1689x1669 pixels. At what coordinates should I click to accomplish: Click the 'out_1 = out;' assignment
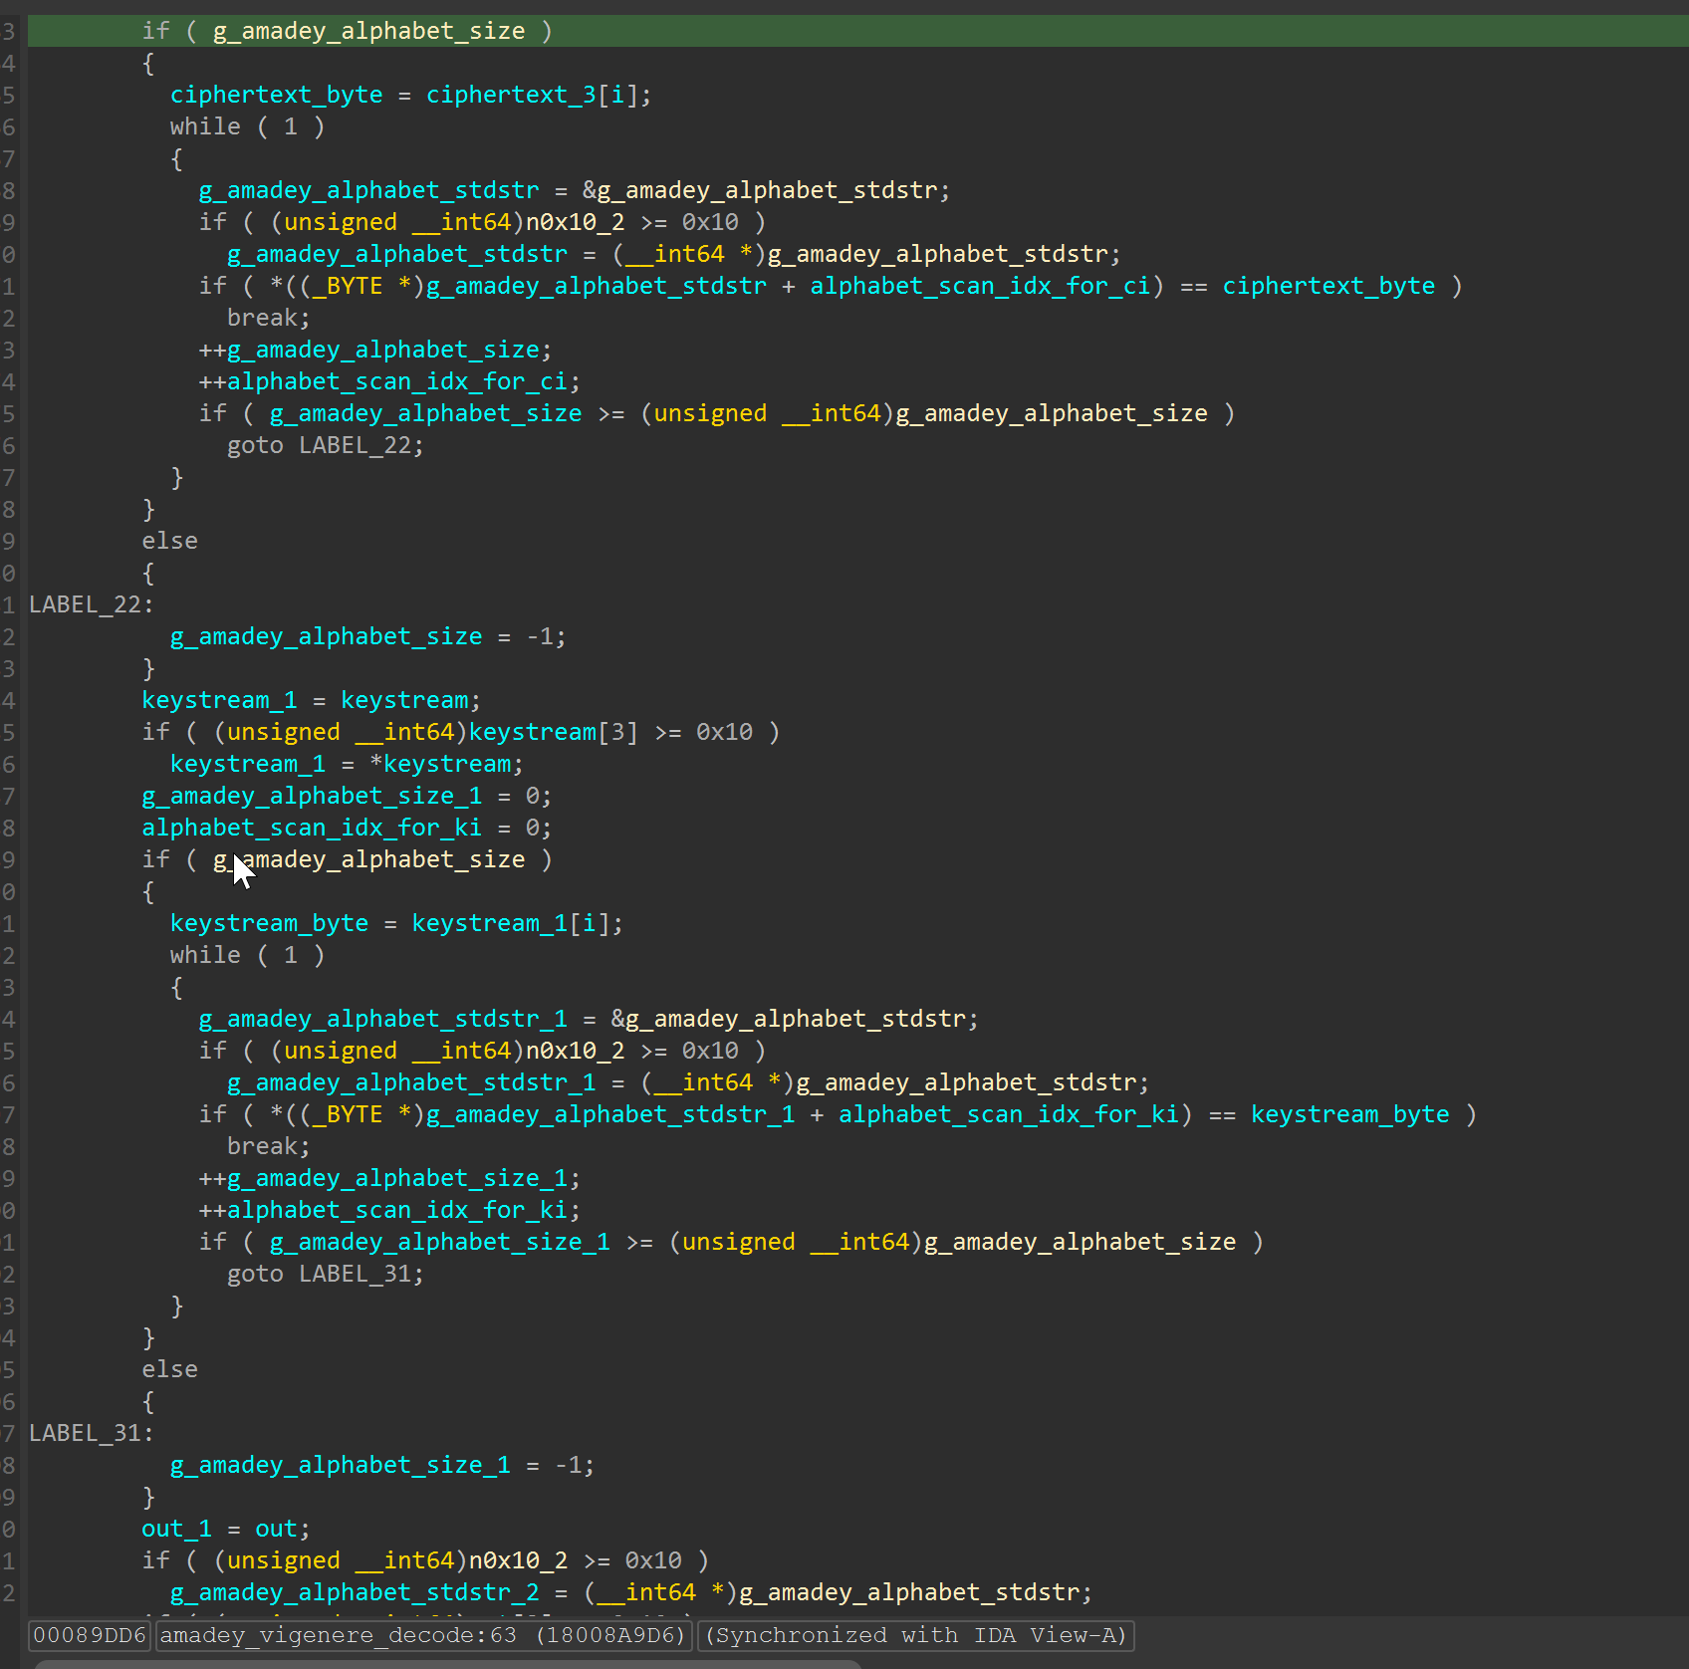pos(226,1529)
